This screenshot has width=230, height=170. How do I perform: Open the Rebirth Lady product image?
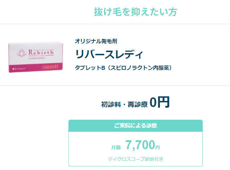35,56
